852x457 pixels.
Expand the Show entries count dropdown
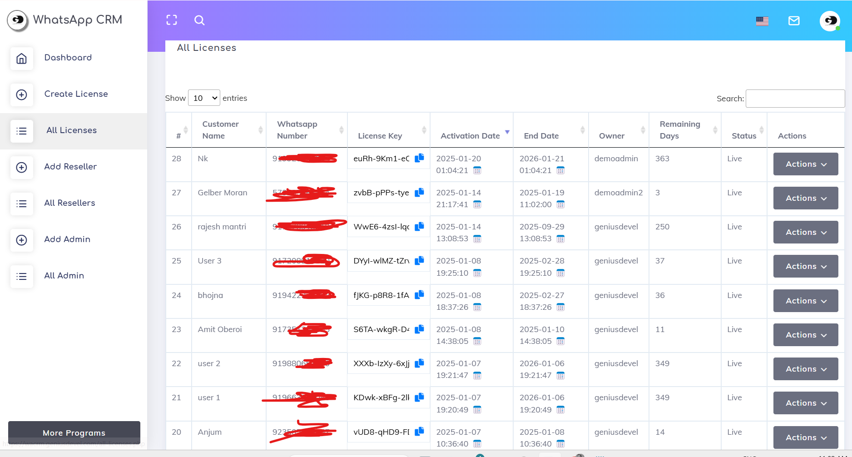(204, 98)
